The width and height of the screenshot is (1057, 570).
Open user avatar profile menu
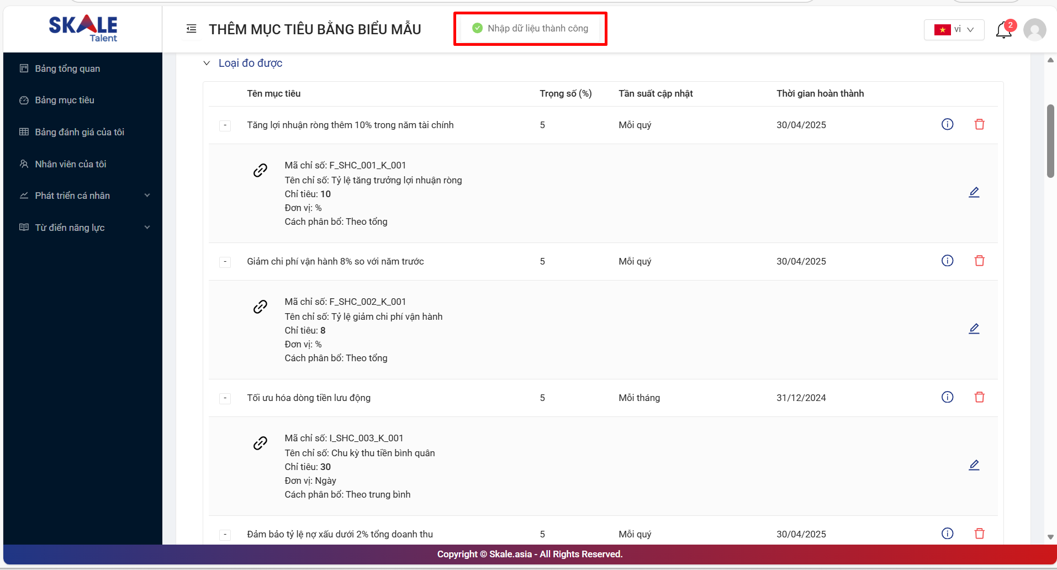(1034, 30)
